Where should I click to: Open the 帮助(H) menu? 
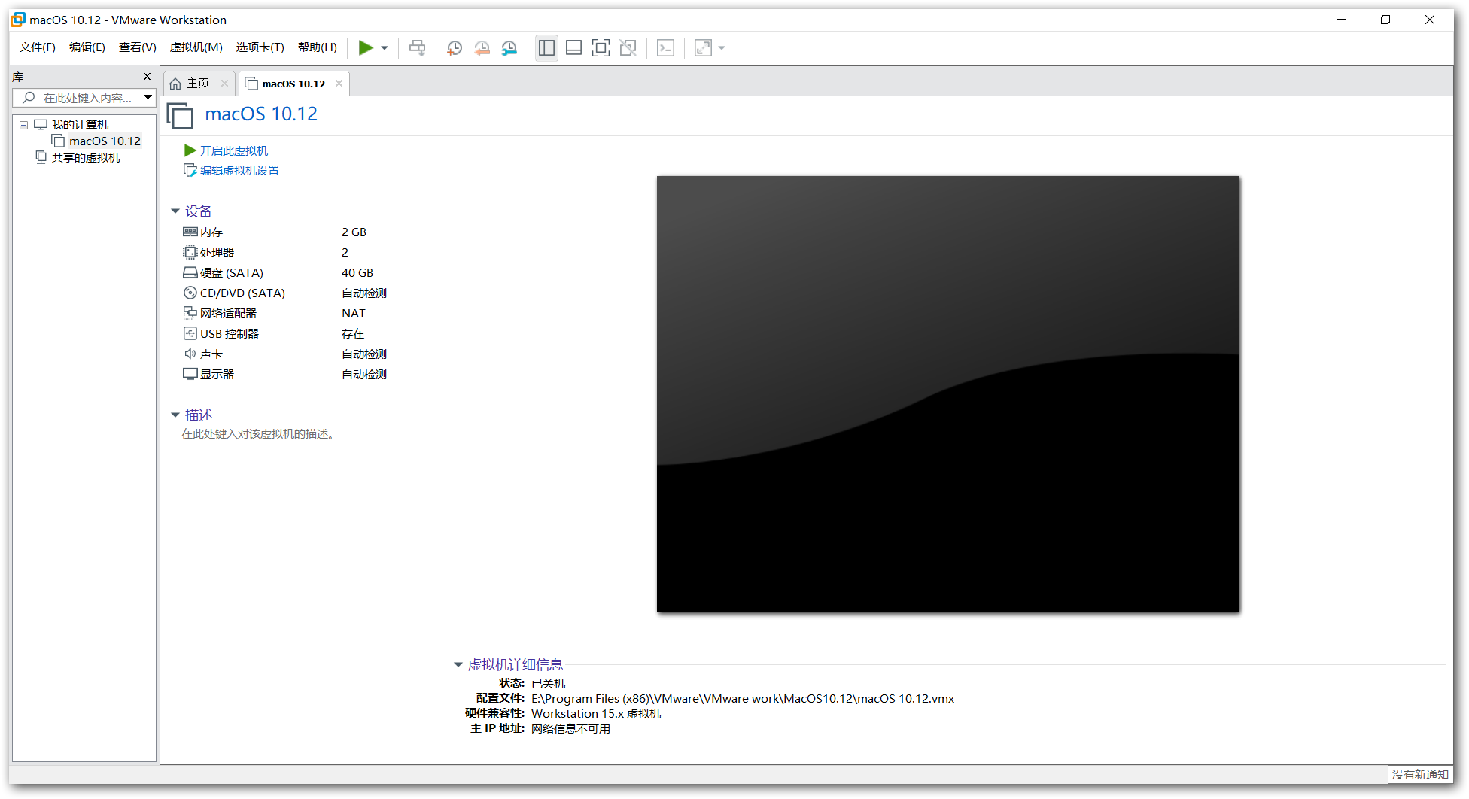[x=317, y=47]
